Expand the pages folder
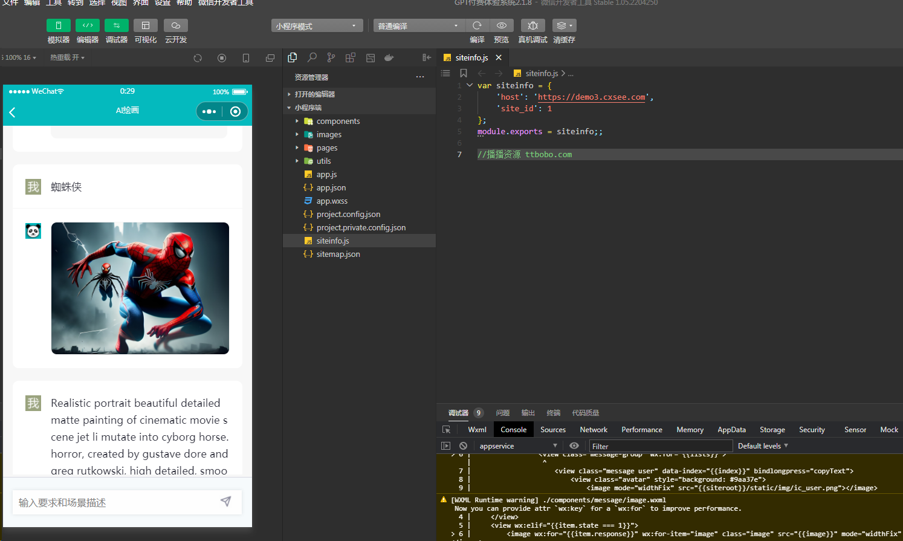903x541 pixels. (360, 147)
